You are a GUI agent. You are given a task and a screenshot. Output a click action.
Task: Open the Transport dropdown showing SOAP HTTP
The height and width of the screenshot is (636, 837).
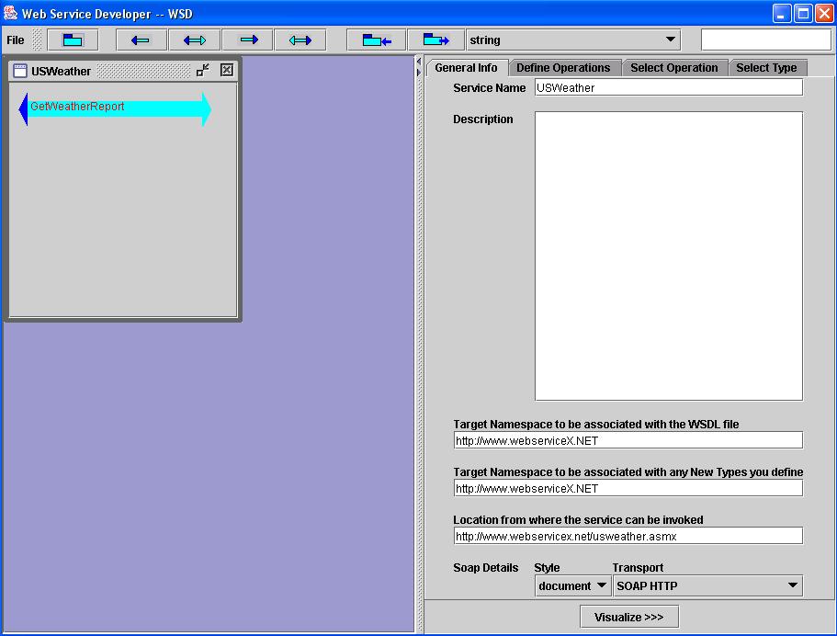coord(707,585)
